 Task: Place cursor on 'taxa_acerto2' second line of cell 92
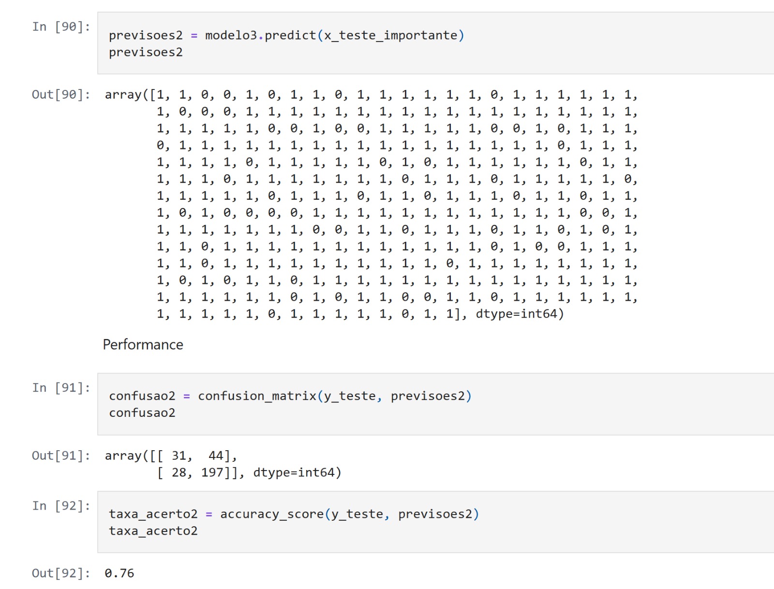tap(153, 531)
